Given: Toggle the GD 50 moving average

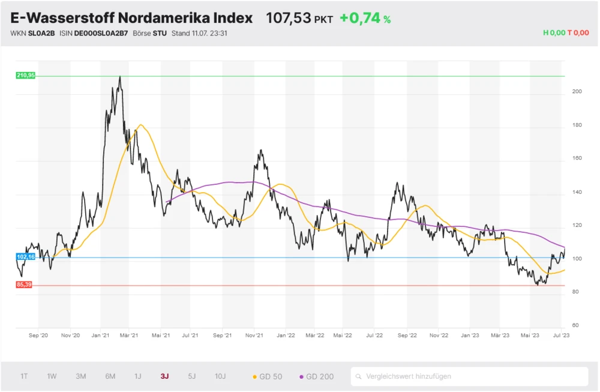Looking at the screenshot, I should point(268,376).
